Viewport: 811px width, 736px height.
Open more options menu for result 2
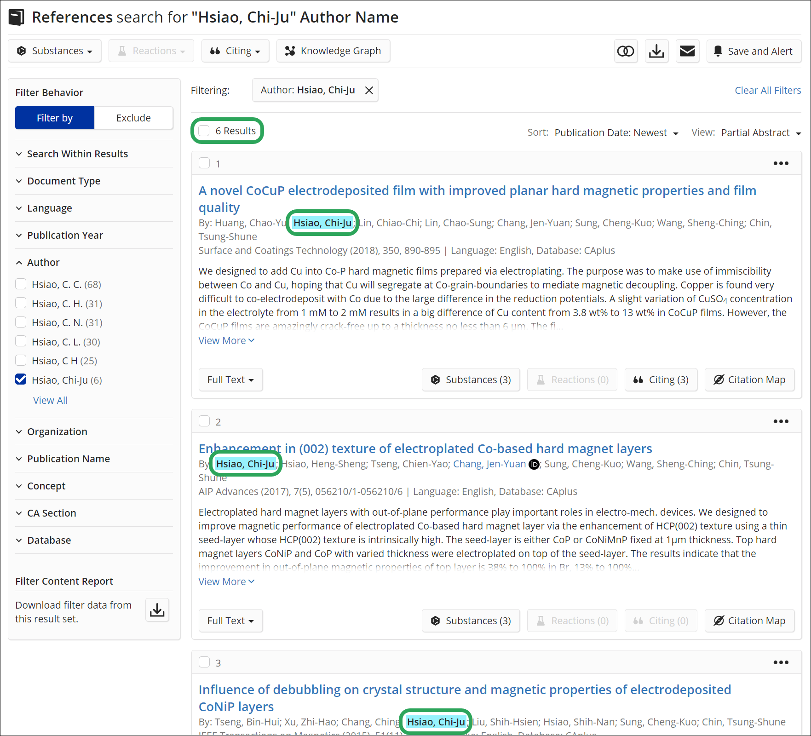(781, 421)
